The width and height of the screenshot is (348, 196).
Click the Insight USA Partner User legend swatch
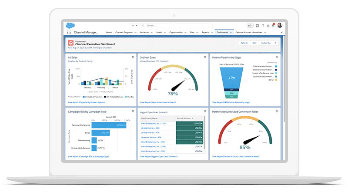(276, 73)
